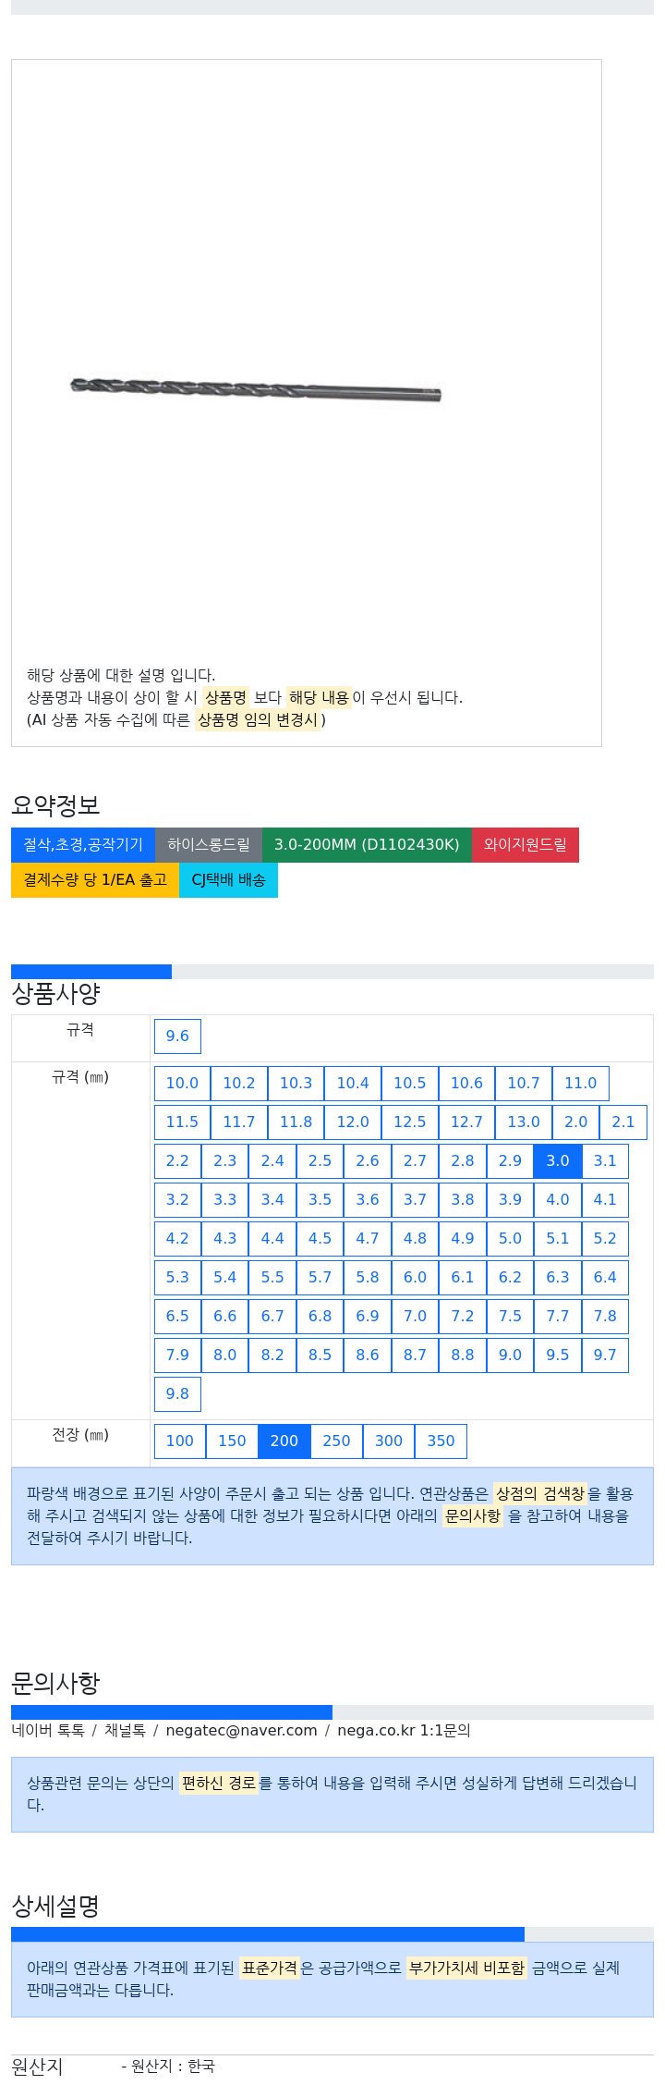Choose the 6.0 mm diameter option

[x=416, y=1278]
